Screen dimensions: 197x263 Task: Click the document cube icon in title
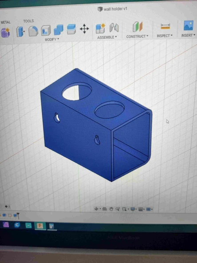point(100,9)
